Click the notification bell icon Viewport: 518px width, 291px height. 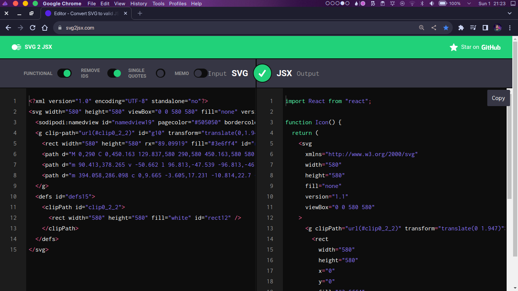[x=392, y=3]
